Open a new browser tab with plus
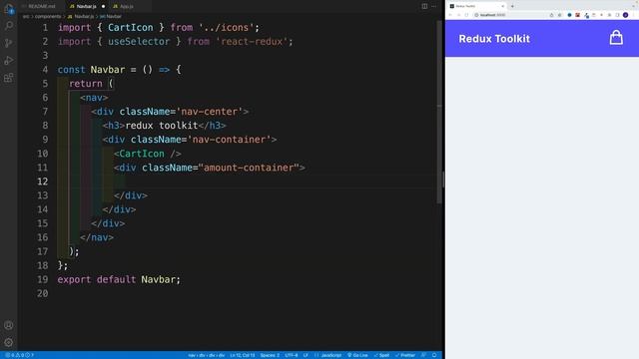Screen dimensions: 639x359 click(x=512, y=6)
